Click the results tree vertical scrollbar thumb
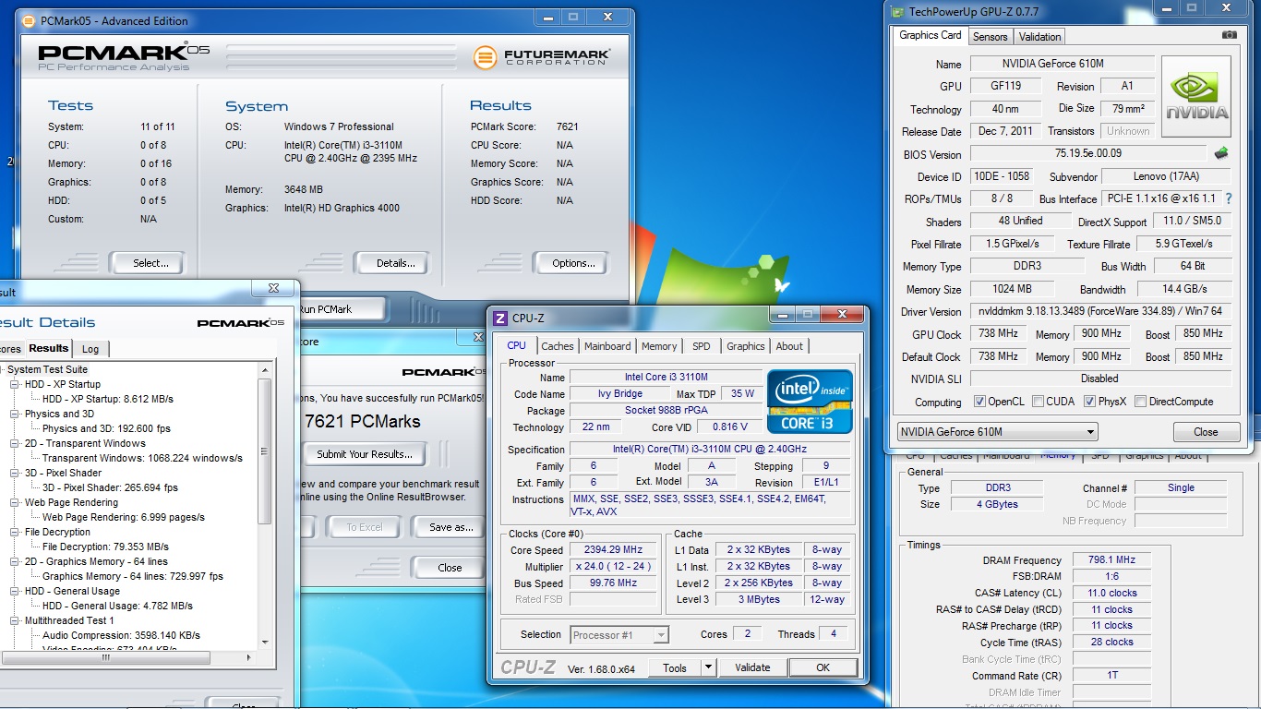1261x709 pixels. (265, 451)
